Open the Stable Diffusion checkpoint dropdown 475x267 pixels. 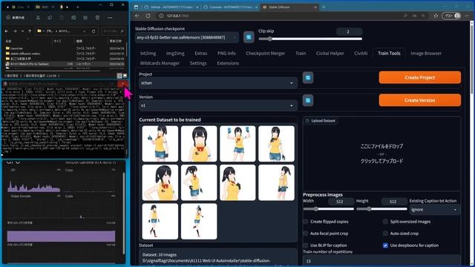click(x=186, y=38)
